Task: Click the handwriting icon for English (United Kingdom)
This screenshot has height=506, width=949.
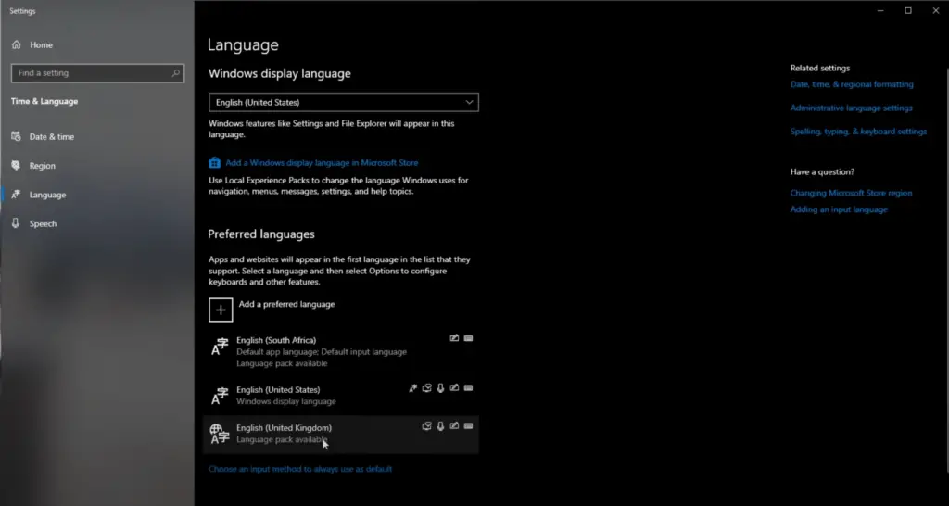Action: [454, 426]
